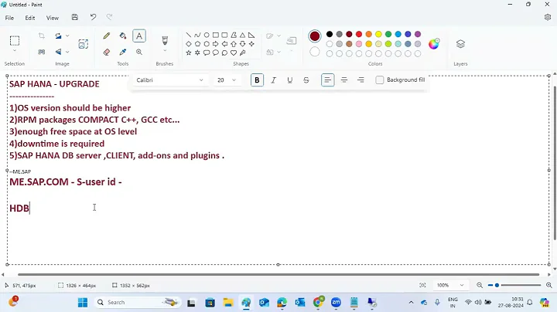The image size is (557, 312).
Task: Select the black color swatch
Action: [x=330, y=34]
